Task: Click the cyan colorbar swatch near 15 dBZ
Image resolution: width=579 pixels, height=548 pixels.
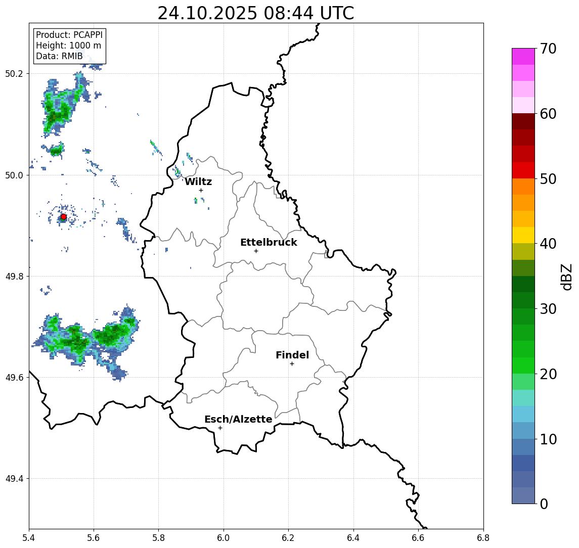Action: (523, 414)
